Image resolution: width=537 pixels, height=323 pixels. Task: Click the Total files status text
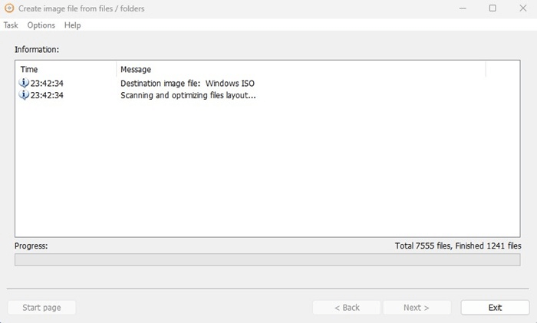click(x=457, y=246)
